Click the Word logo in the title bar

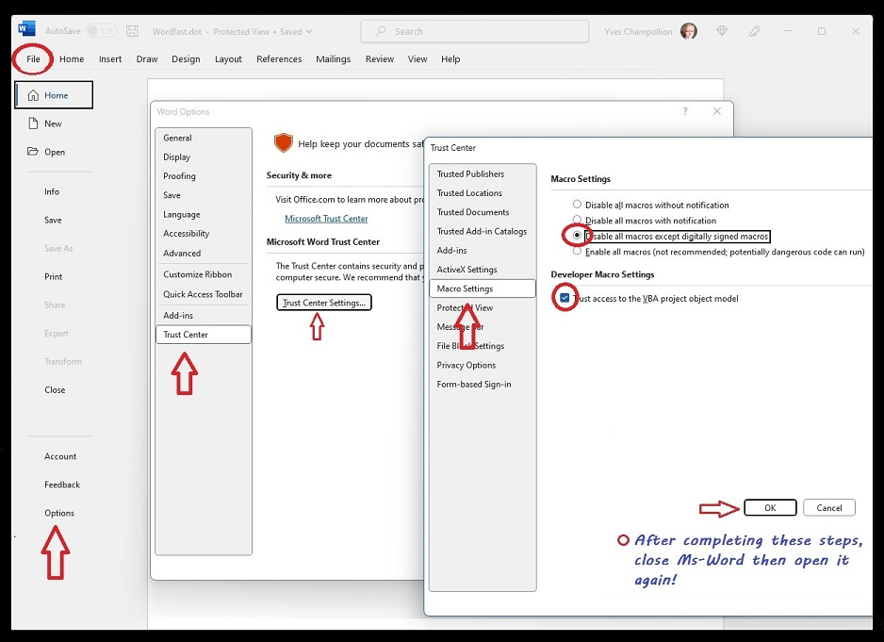pos(26,29)
